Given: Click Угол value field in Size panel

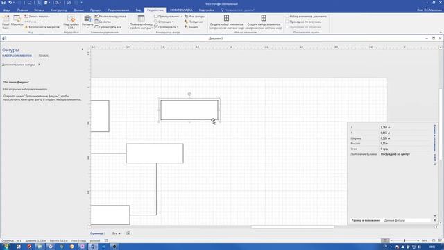Looking at the screenshot, I should (x=405, y=149).
